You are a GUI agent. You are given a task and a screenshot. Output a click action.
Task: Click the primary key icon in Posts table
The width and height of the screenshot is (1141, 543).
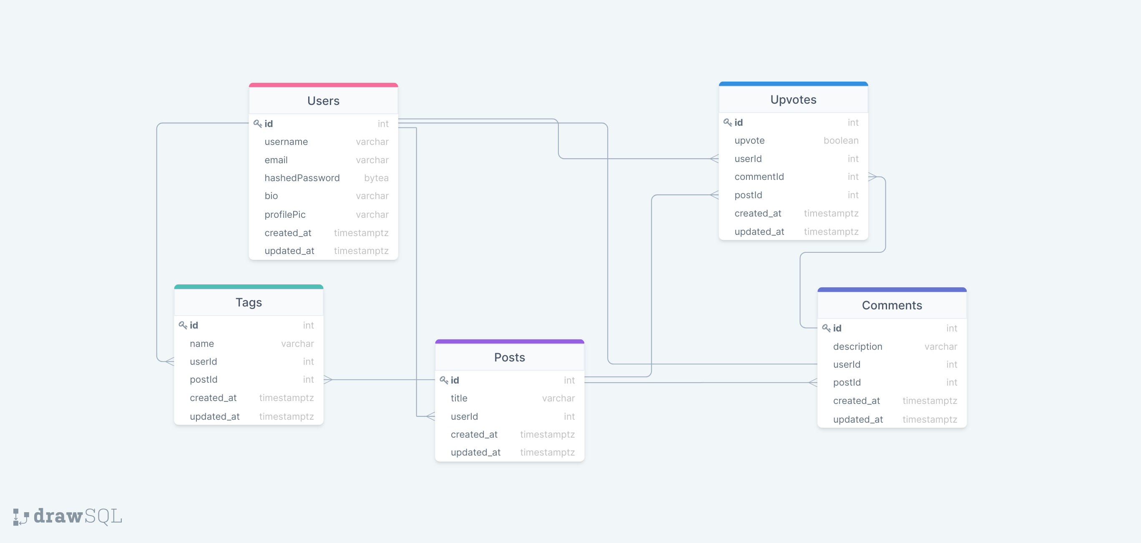(x=443, y=380)
